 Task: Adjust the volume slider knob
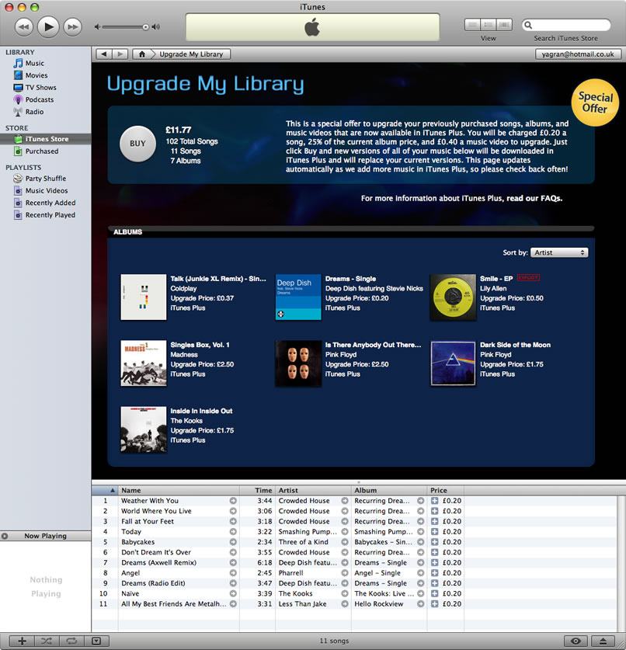pos(145,27)
